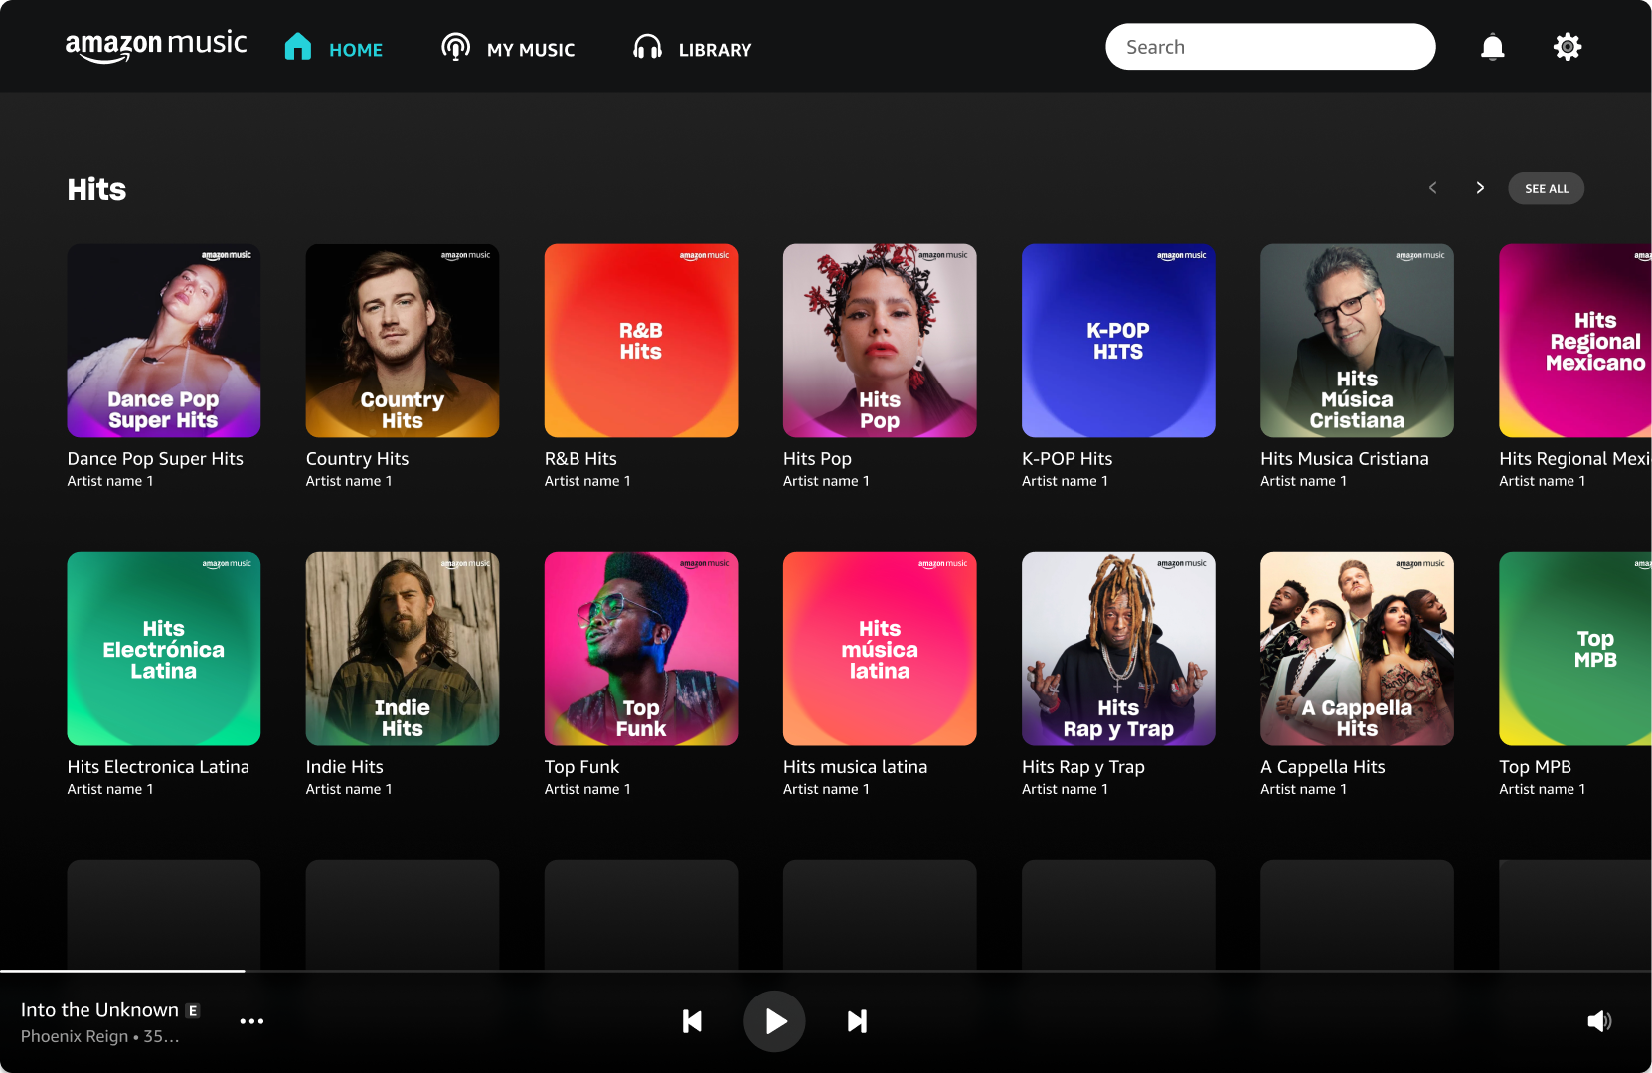Mute the volume speaker icon
Image resolution: width=1652 pixels, height=1073 pixels.
(1598, 1021)
